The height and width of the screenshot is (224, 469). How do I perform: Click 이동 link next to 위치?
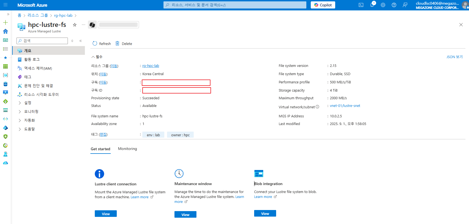point(103,74)
